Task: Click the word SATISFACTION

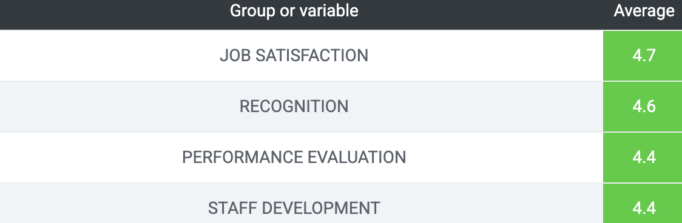Action: [312, 56]
